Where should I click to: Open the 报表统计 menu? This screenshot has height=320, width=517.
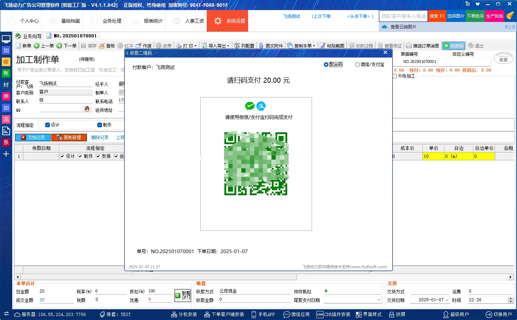point(148,21)
